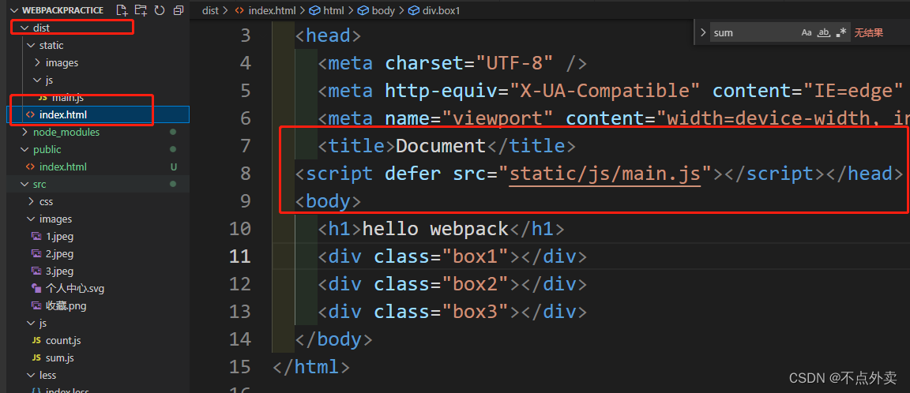Open 收藏.png file
The height and width of the screenshot is (393, 910).
coord(66,306)
